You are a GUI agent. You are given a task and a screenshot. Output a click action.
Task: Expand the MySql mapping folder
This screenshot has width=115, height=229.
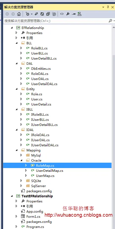[x=21, y=155]
